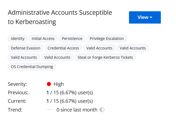Select the Initial Access tag

tap(43, 39)
